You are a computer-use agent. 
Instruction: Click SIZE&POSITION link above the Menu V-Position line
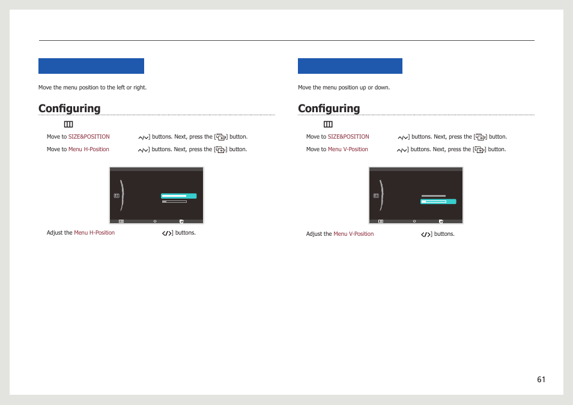[x=348, y=137]
